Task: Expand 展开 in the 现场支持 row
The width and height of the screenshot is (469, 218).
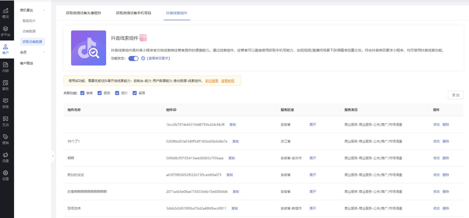Action: [313, 208]
